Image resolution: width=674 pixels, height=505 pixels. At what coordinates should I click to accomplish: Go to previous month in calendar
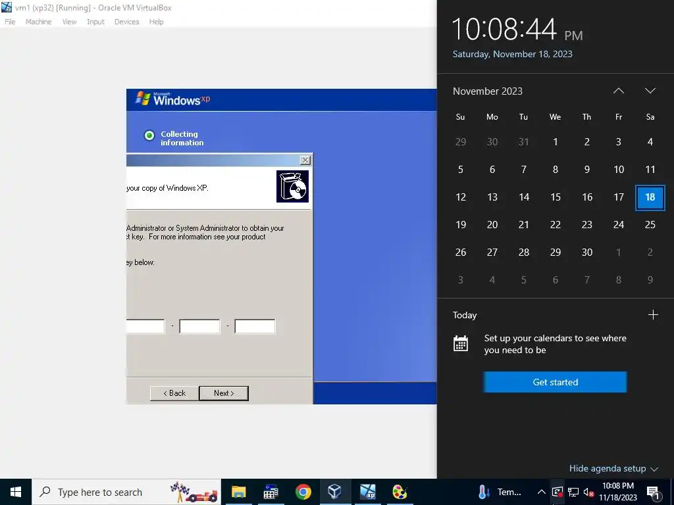[x=618, y=91]
